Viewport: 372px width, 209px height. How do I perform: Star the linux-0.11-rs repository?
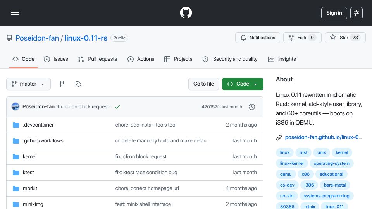point(345,38)
